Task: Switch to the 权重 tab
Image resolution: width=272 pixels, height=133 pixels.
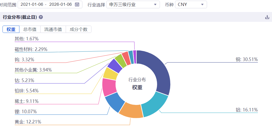Action: coord(11,29)
